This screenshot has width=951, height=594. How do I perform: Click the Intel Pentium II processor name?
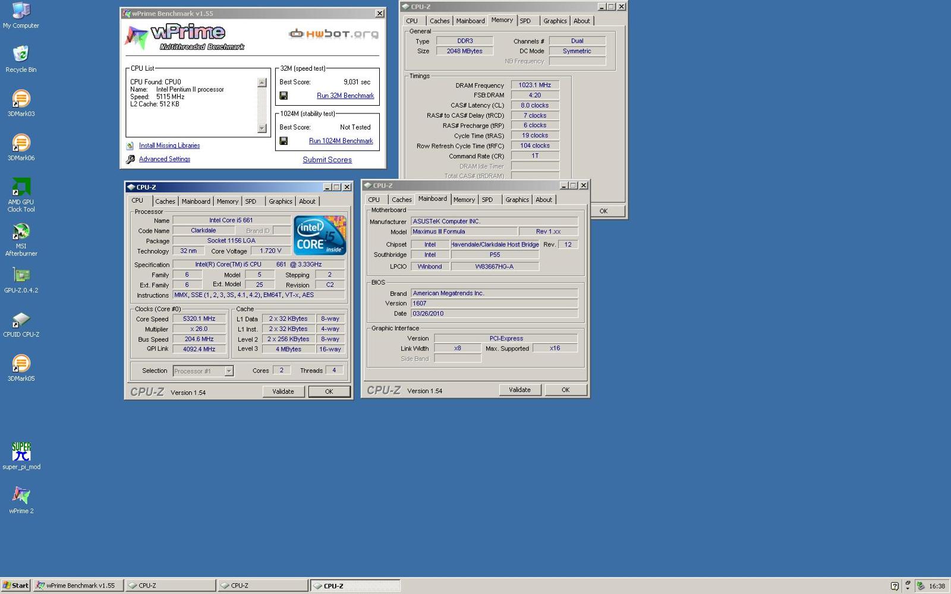tap(190, 90)
